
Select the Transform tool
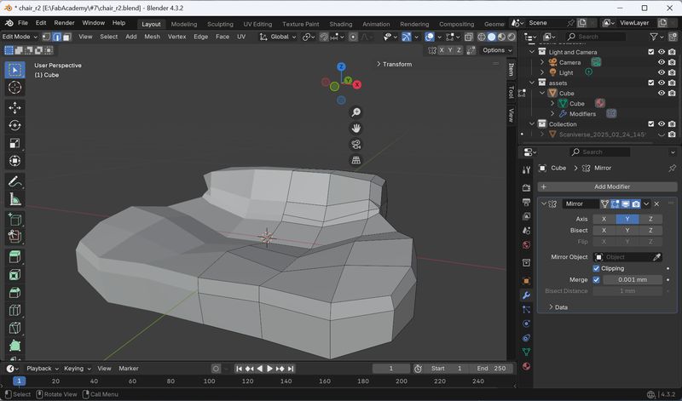[x=14, y=161]
